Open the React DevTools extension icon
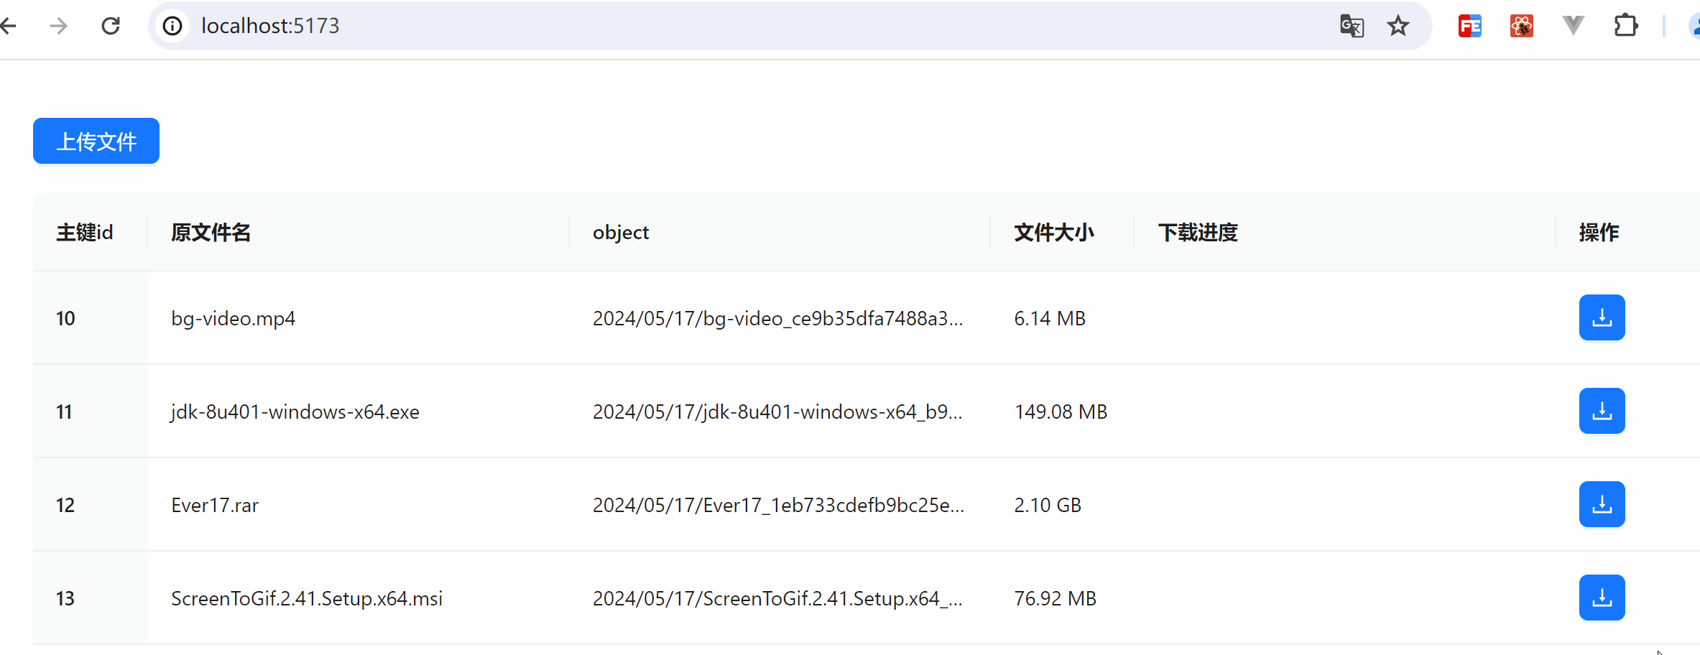This screenshot has height=655, width=1700. click(1522, 26)
